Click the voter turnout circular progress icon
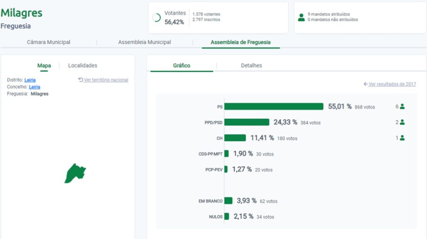Image resolution: width=427 pixels, height=239 pixels. point(157,18)
